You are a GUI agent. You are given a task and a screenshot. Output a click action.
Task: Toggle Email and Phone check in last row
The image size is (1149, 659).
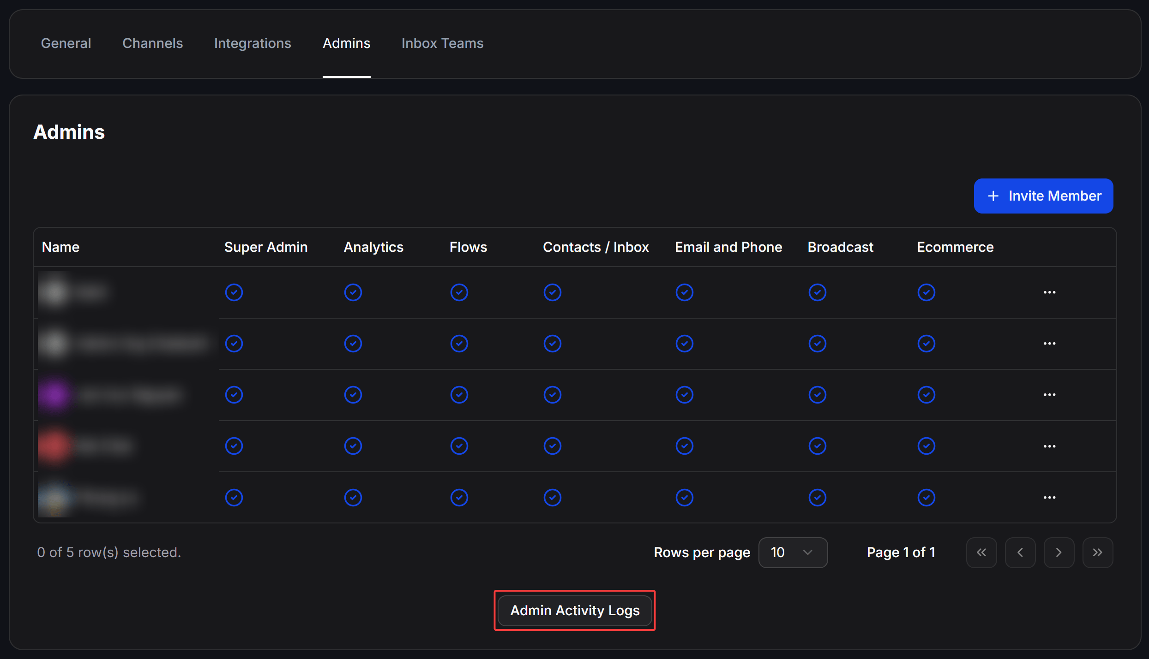click(x=685, y=498)
